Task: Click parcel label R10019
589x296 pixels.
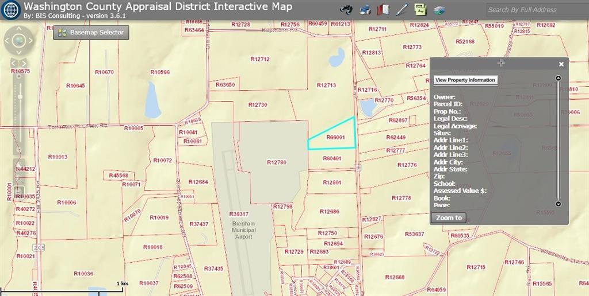Action: tap(159, 217)
